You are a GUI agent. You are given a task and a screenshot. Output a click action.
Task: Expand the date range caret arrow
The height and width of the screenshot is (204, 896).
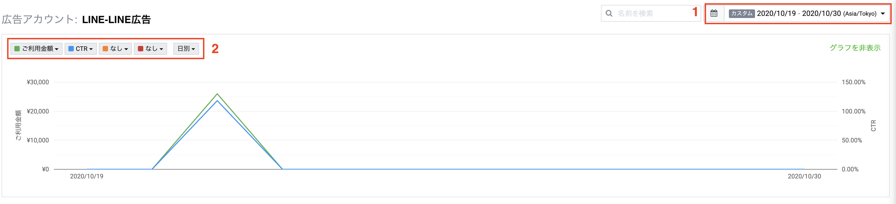pos(882,14)
